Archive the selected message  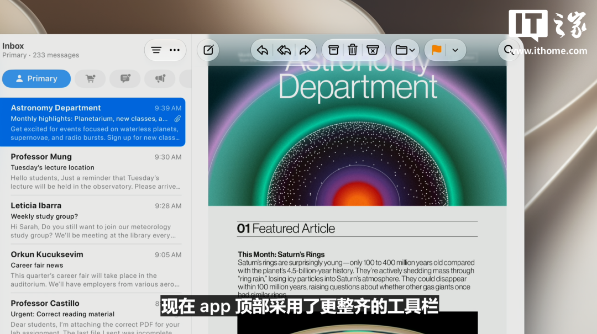(x=333, y=50)
